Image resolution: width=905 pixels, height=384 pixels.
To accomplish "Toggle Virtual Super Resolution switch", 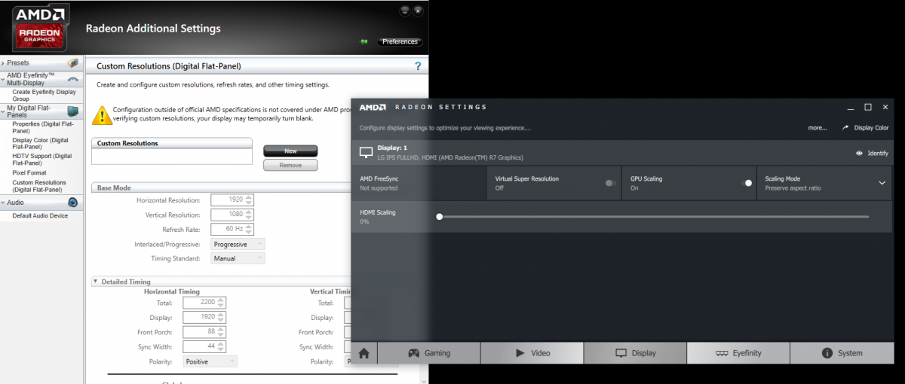I will click(x=610, y=183).
